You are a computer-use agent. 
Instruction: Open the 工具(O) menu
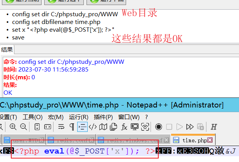click(33, 117)
